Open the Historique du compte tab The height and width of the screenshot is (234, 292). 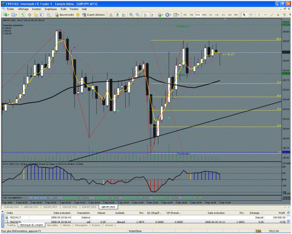tap(31, 225)
